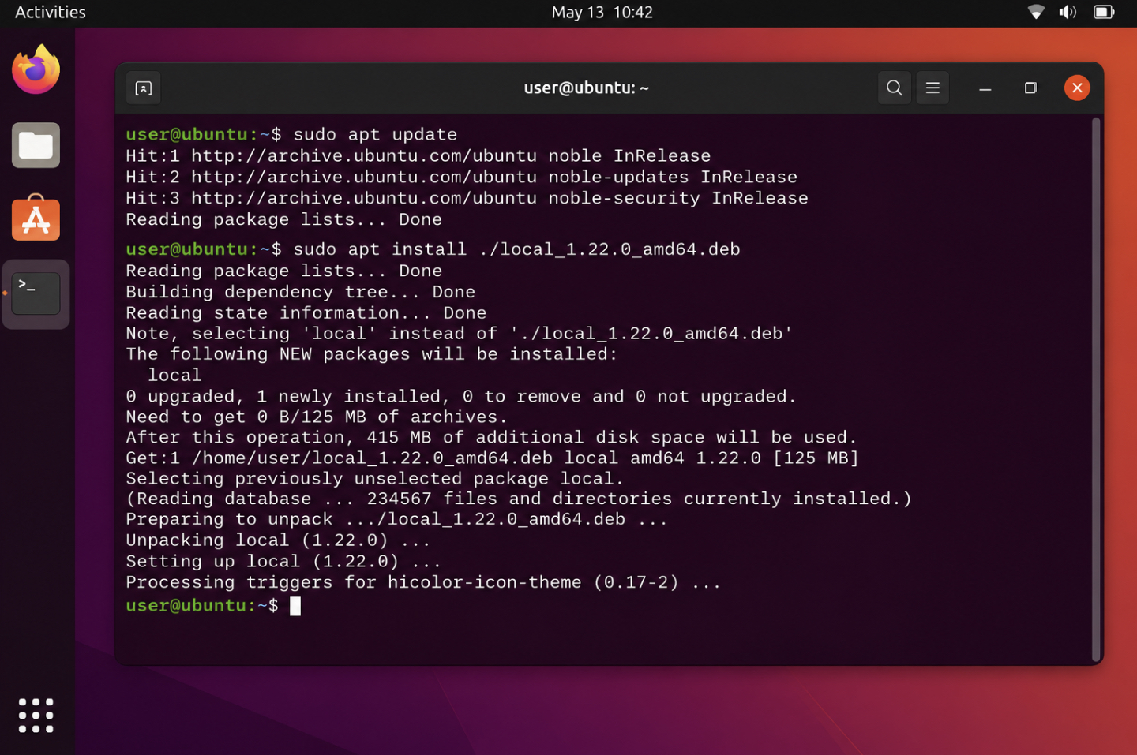The width and height of the screenshot is (1137, 755).
Task: Click 'Processing triggers for hicolor-icon-theme' line
Action: 423,582
